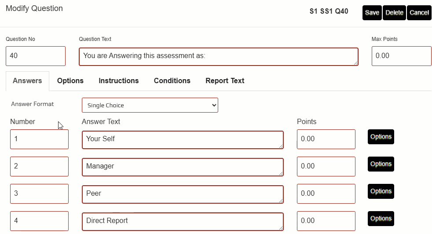
Task: Open the Answer Format dropdown
Action: click(x=150, y=105)
